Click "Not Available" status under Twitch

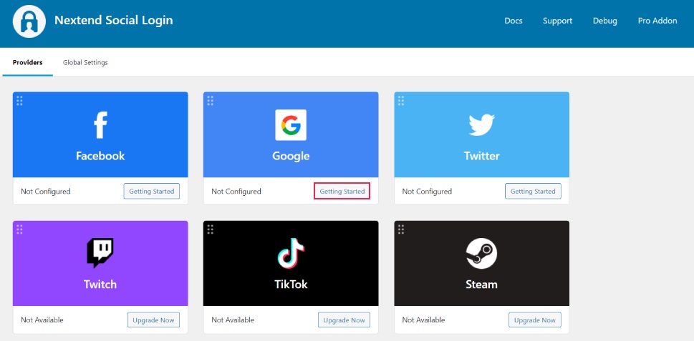(42, 320)
